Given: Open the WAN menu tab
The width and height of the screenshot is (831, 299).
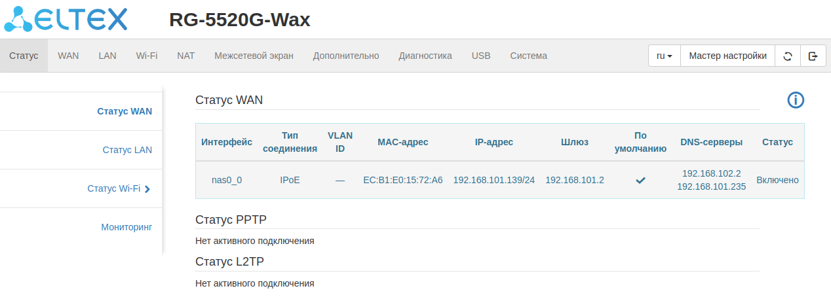Looking at the screenshot, I should tap(68, 56).
